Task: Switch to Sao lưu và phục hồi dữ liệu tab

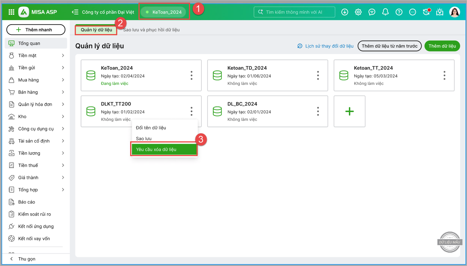Action: click(x=151, y=30)
